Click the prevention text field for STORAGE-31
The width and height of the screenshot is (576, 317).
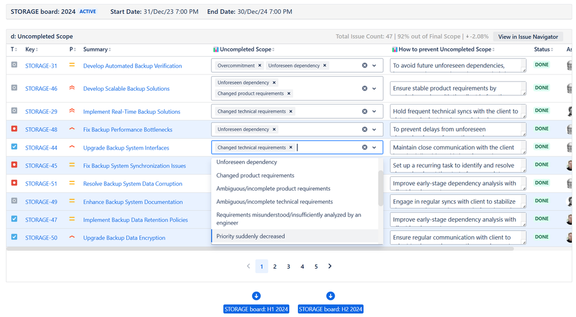click(458, 65)
